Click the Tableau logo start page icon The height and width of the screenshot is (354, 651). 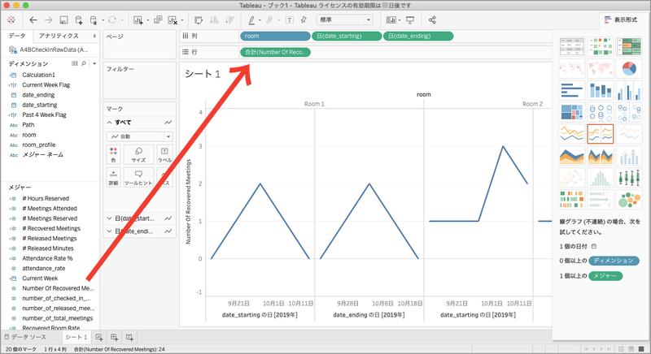click(x=11, y=19)
